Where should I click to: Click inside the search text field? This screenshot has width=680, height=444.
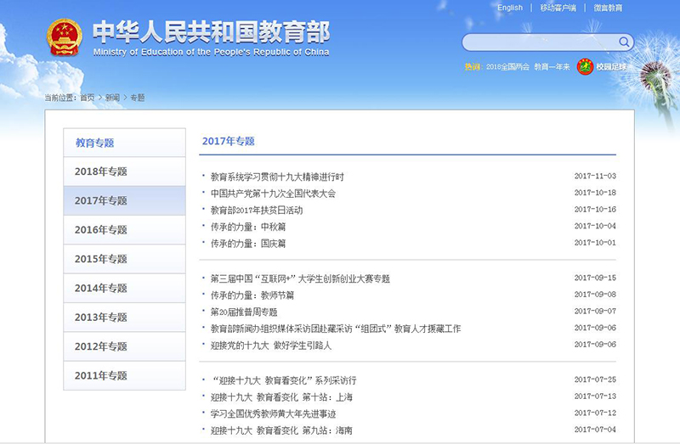click(x=539, y=42)
